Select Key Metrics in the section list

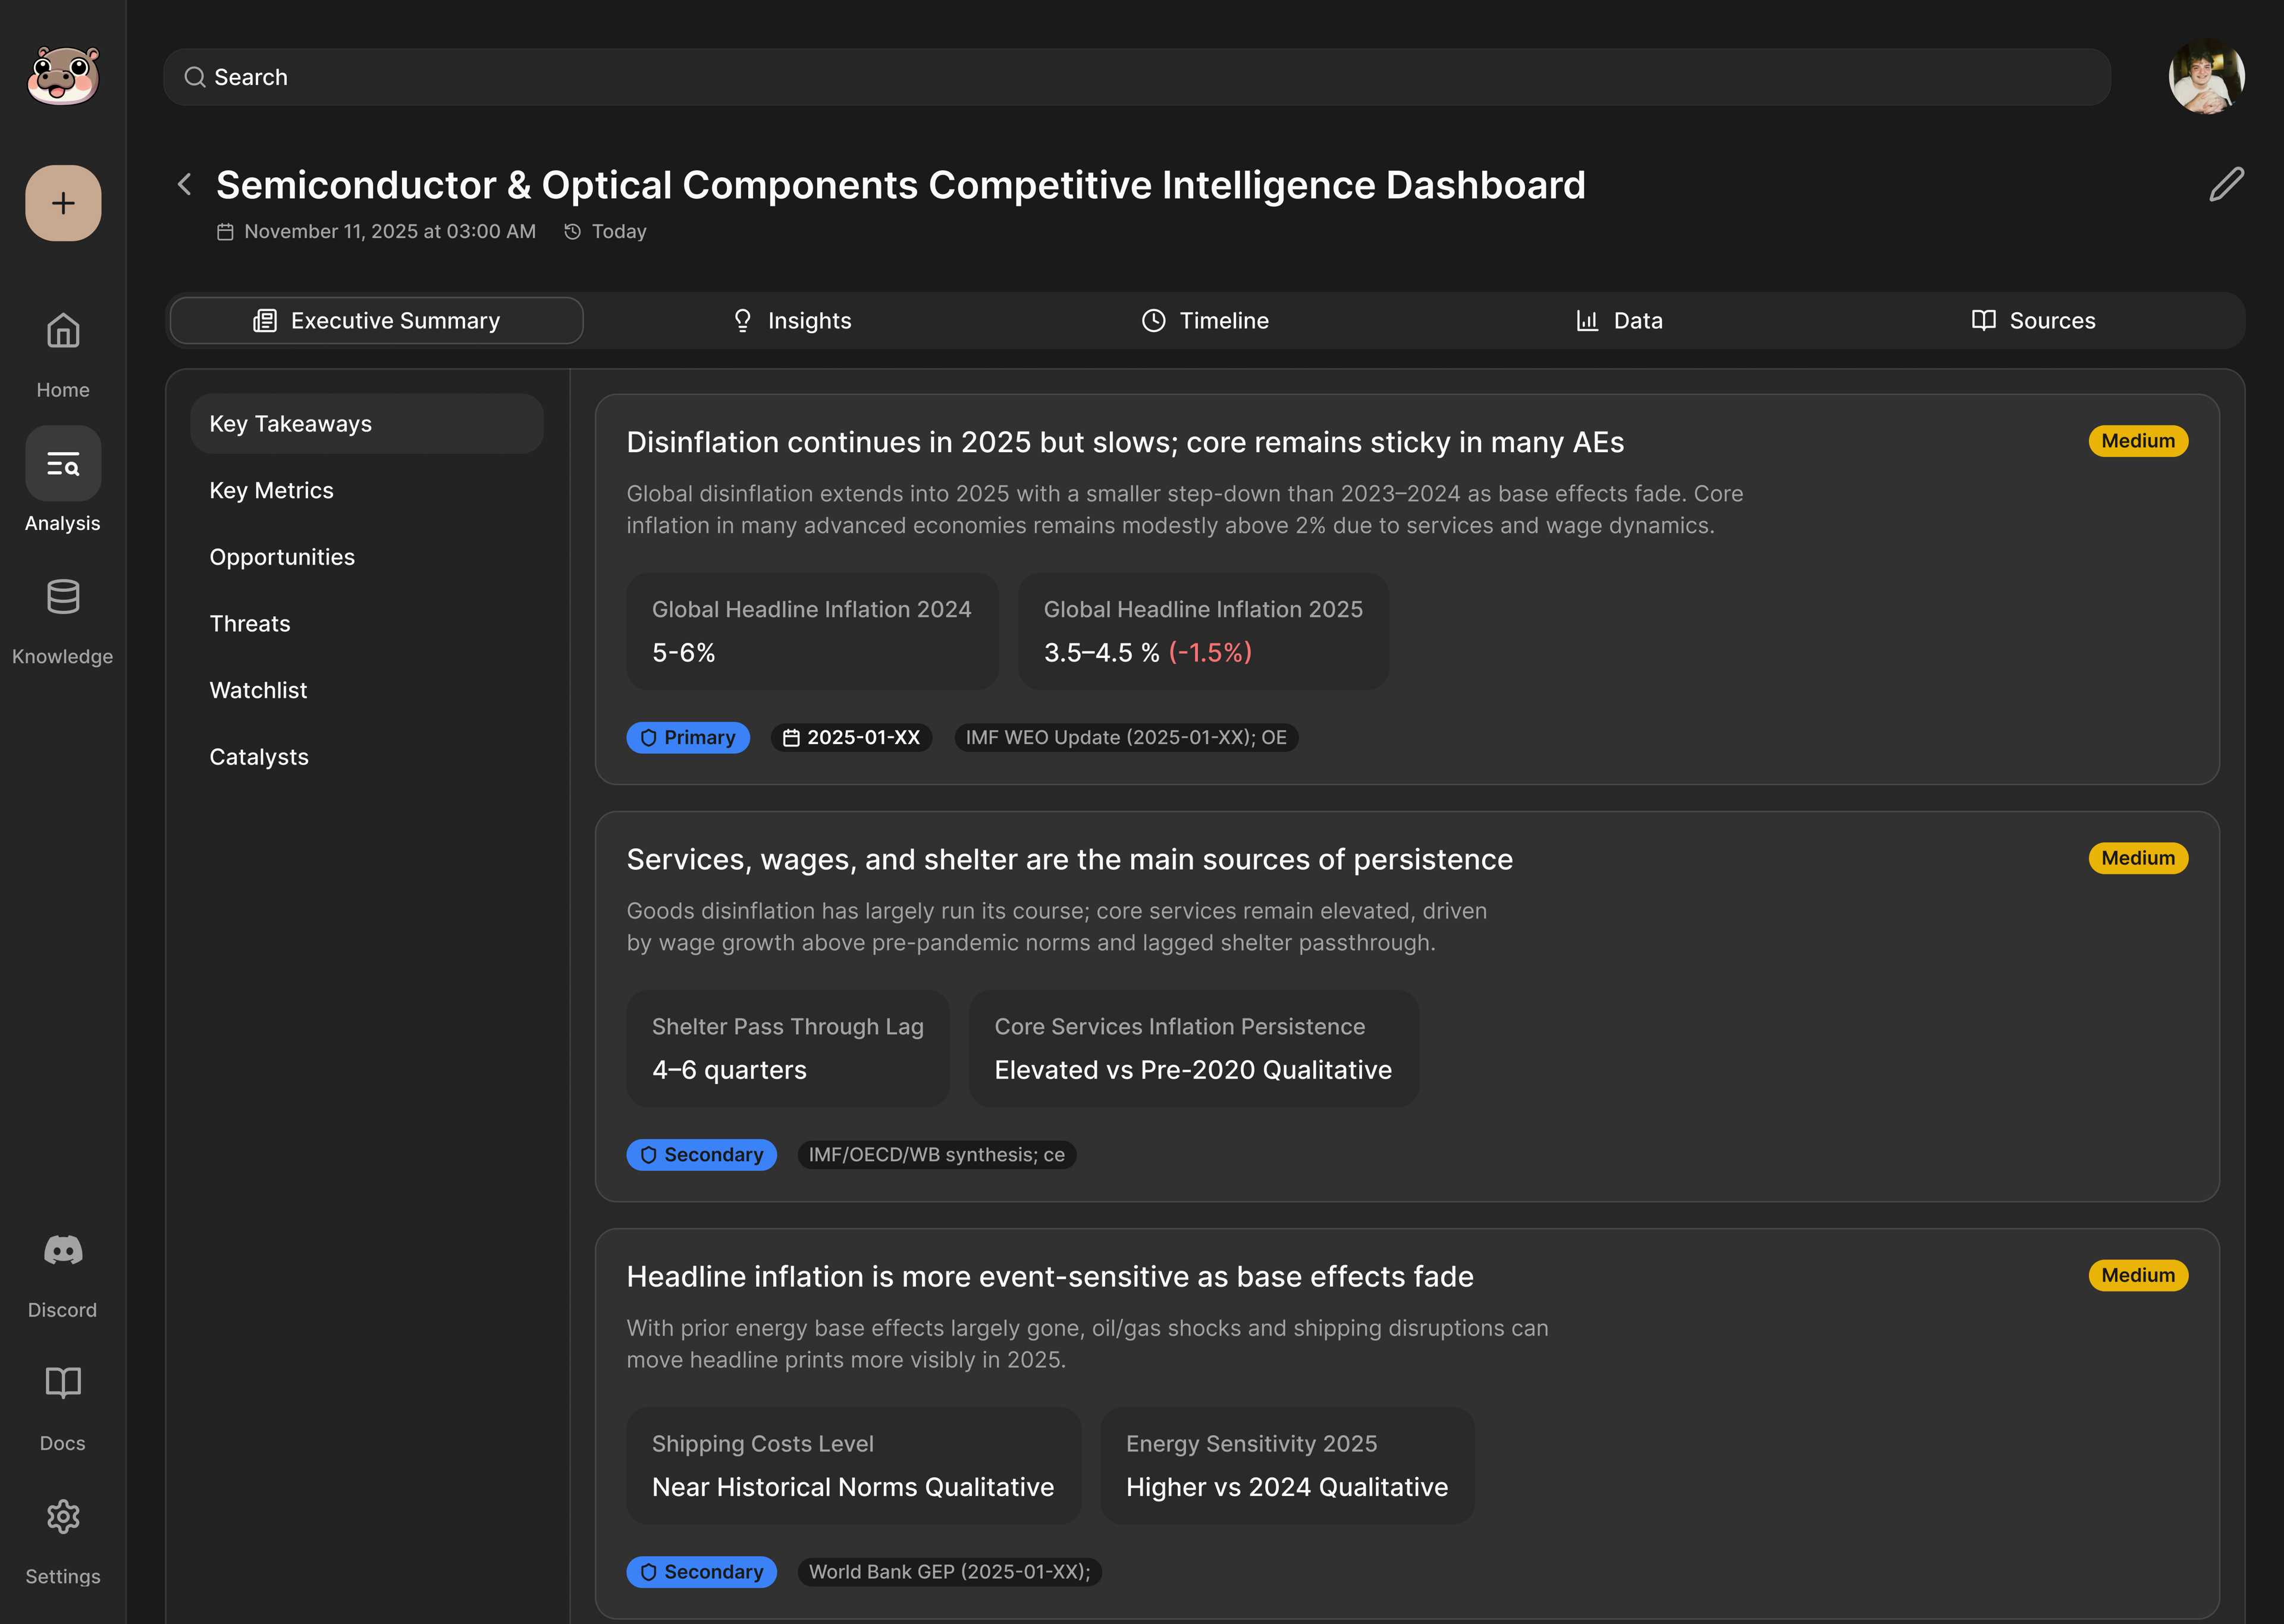pyautogui.click(x=272, y=490)
